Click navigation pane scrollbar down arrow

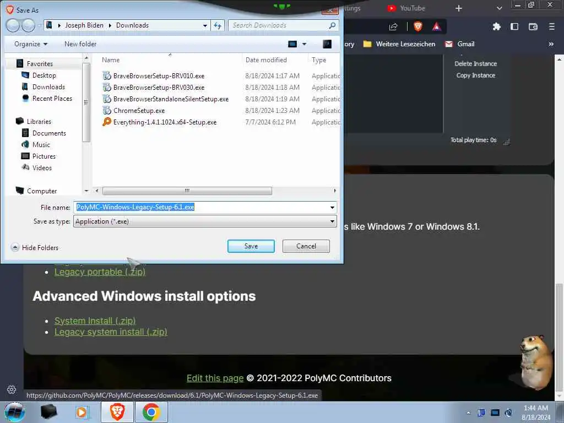coord(86,191)
